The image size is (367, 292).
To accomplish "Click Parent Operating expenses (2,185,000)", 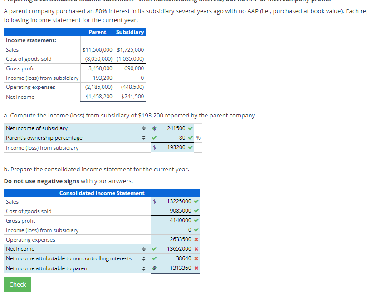I will point(98,87).
